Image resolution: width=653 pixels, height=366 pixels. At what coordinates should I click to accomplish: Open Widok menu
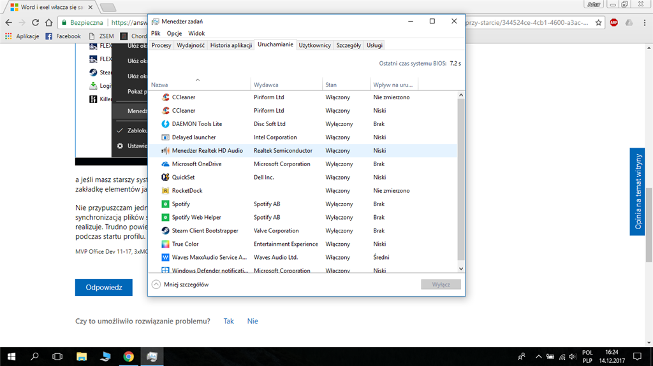point(196,33)
